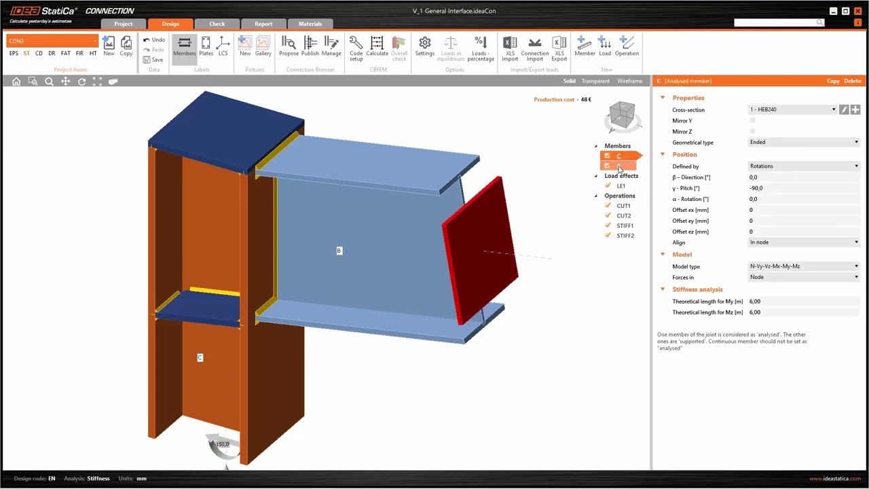Open the www.ideastatica.com link
The width and height of the screenshot is (869, 489).
pos(835,478)
